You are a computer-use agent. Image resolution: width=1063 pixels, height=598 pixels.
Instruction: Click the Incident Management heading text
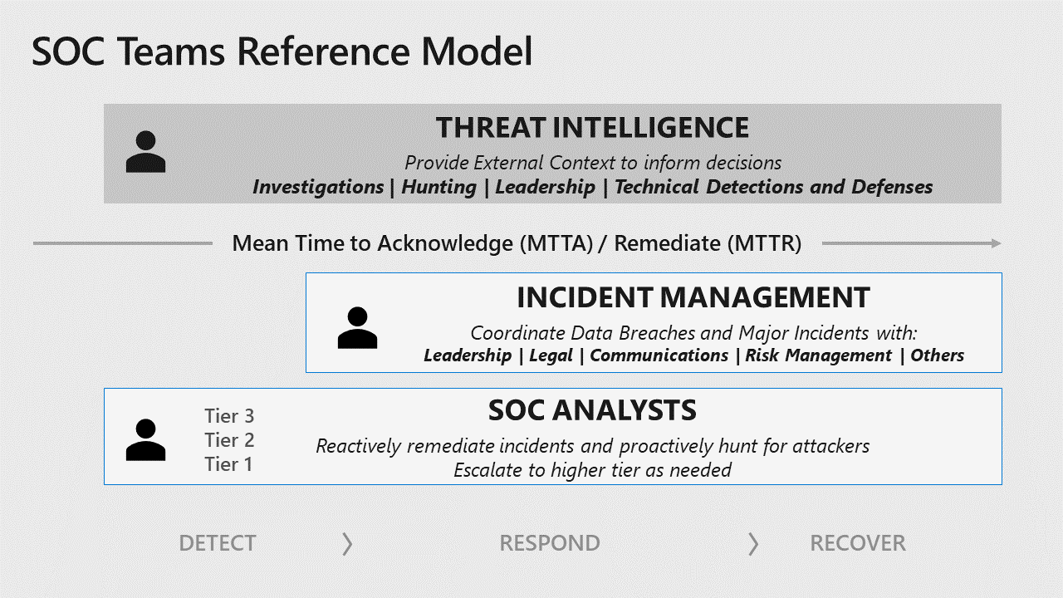[x=694, y=297]
